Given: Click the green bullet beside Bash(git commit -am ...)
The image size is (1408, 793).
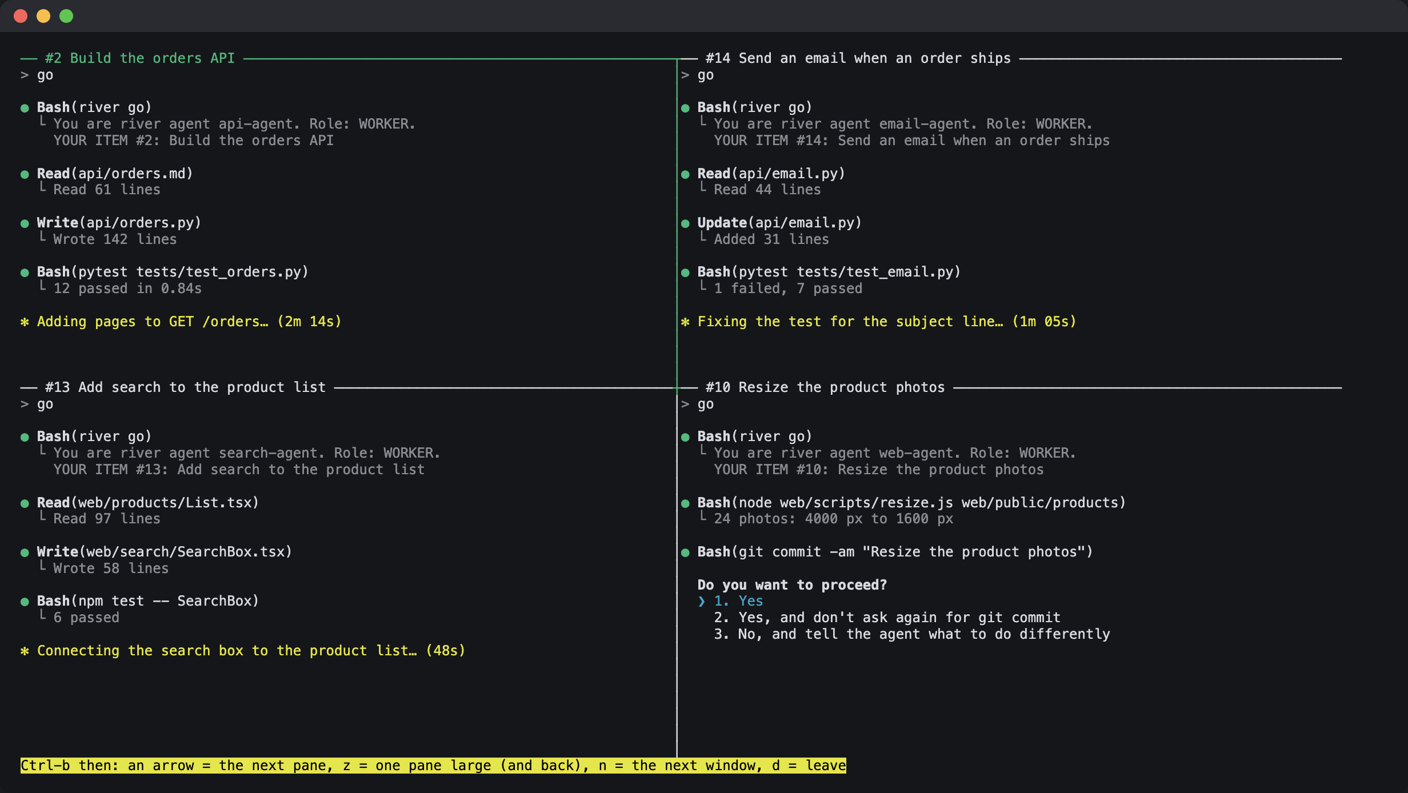Looking at the screenshot, I should (685, 552).
